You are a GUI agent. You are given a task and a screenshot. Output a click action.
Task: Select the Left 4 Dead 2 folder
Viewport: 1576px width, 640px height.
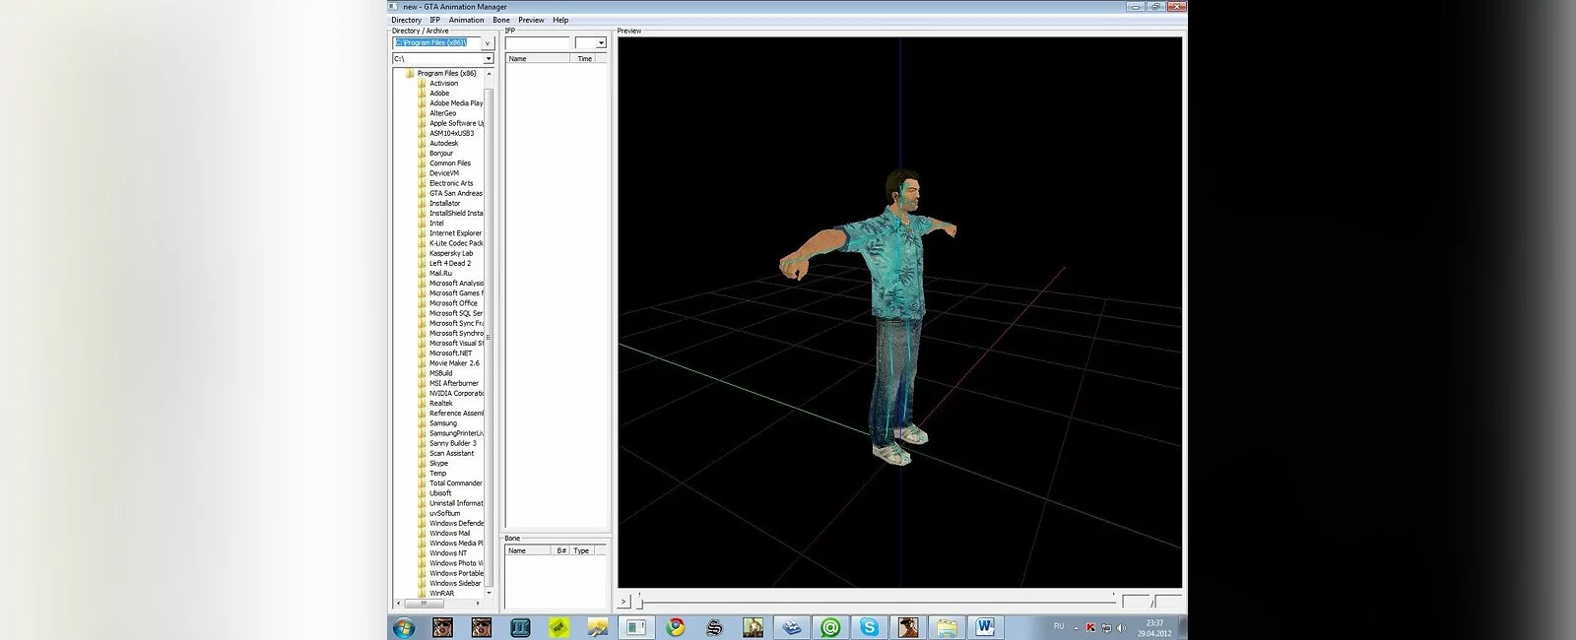450,264
